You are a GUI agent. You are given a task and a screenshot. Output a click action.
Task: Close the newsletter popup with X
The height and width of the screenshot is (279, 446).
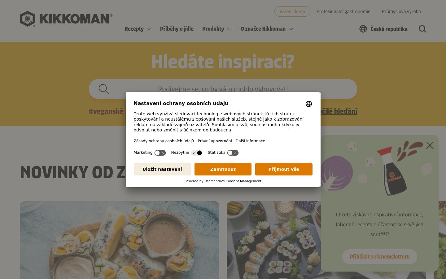430,145
